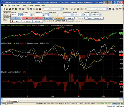This screenshot has width=124, height=107.
Task: Click the horizontal chart scrollbar
Action: coord(62,99)
